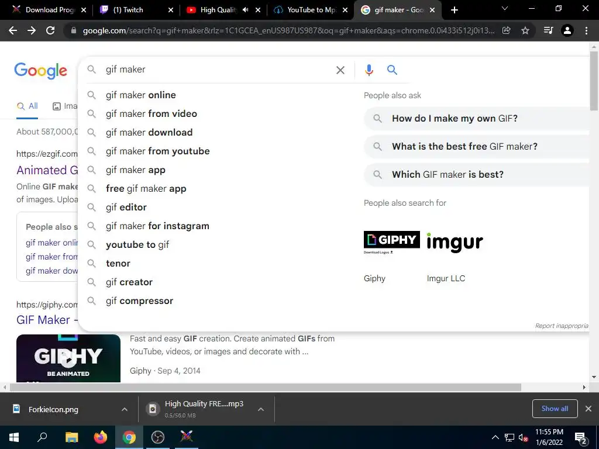The image size is (599, 449).
Task: Mute the High Quality YouTube tab
Action: pos(245,10)
